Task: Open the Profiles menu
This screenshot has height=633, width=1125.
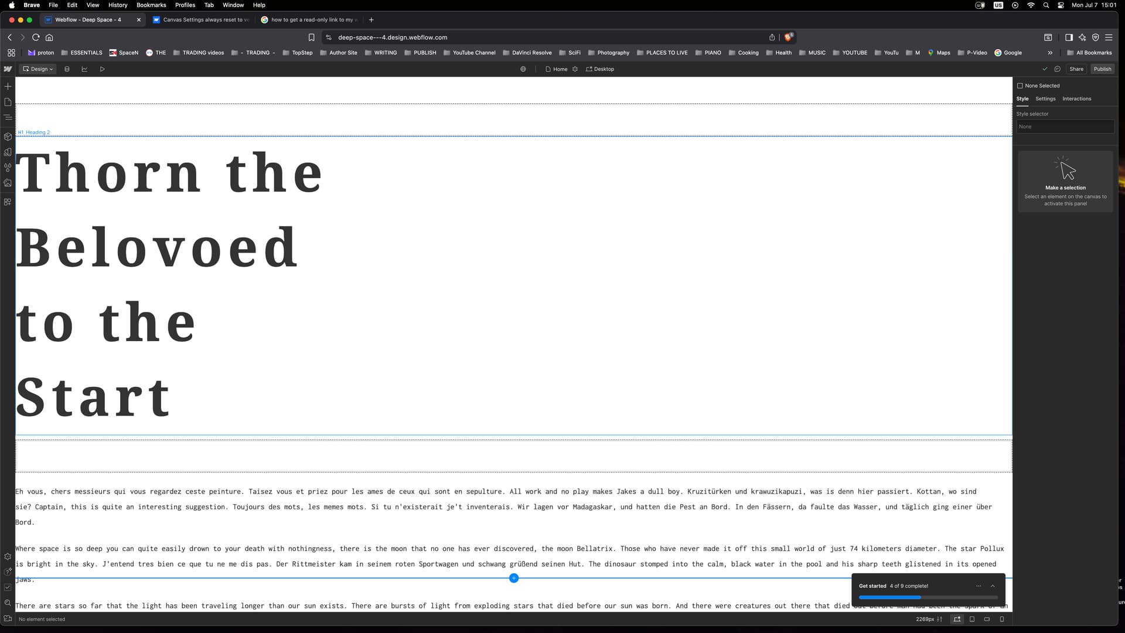Action: click(x=185, y=5)
